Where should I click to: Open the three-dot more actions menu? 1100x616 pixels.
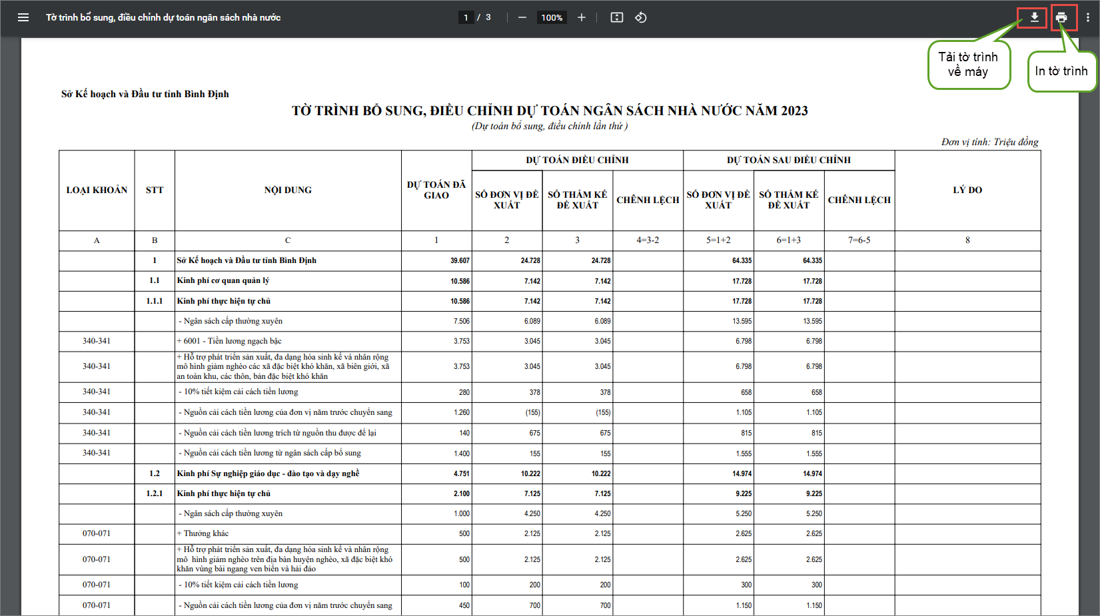click(1088, 17)
